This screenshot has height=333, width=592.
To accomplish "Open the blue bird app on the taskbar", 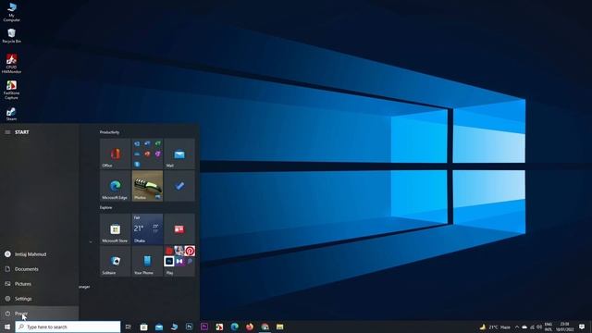I will coord(174,327).
